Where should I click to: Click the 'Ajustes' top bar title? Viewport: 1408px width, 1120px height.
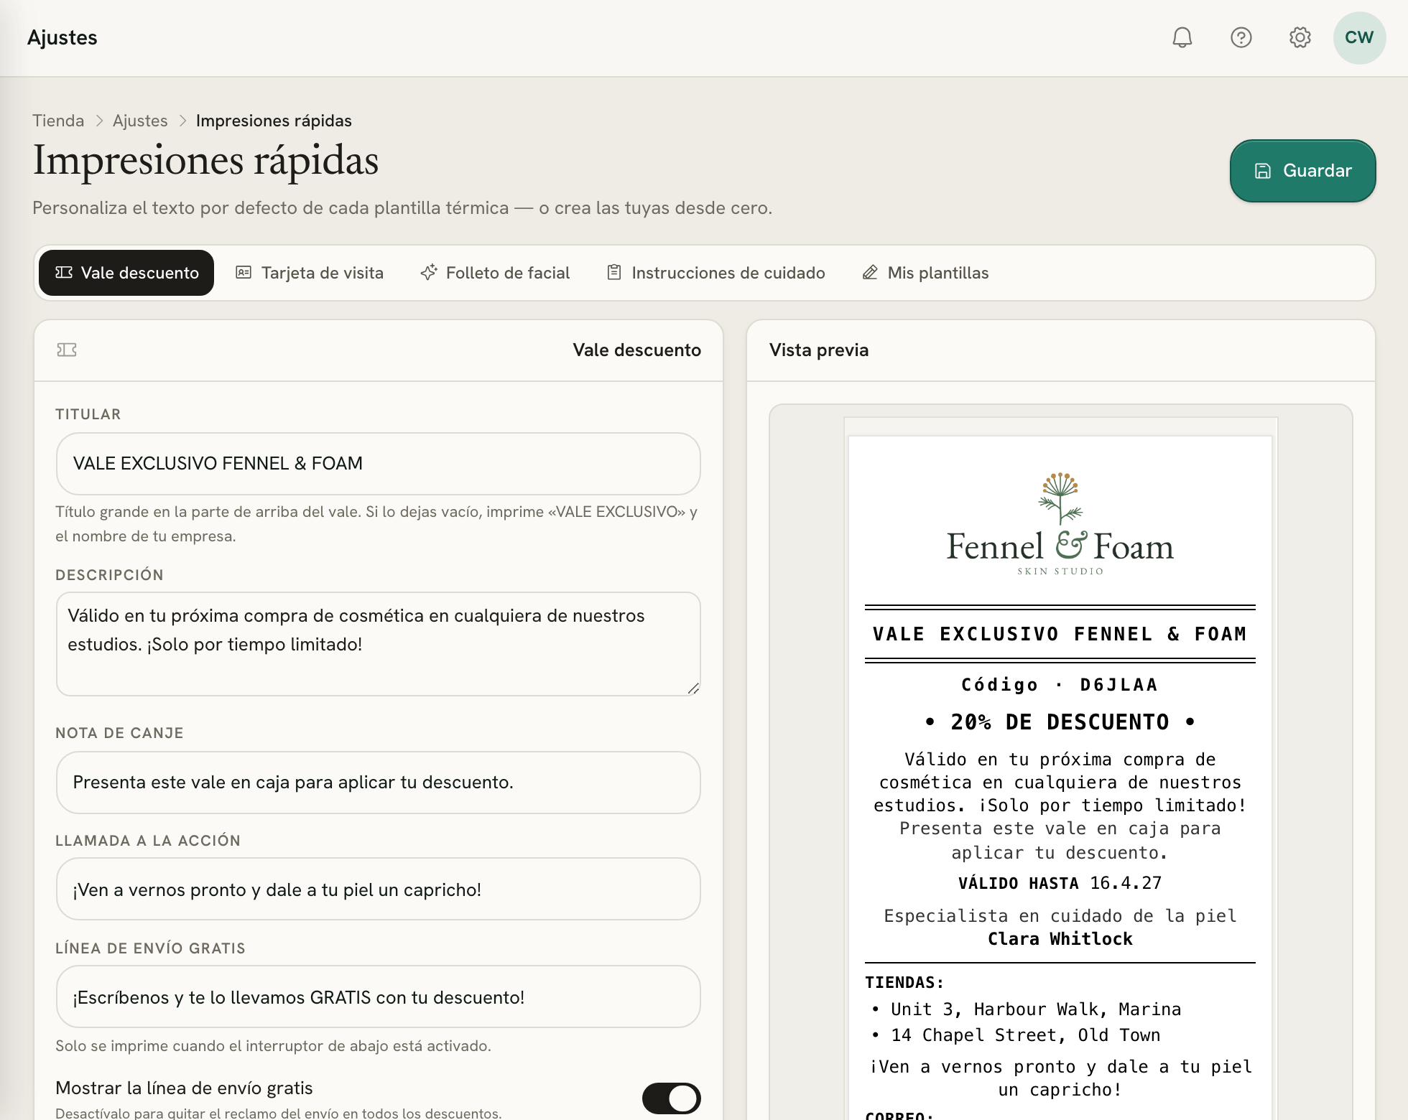click(x=62, y=37)
